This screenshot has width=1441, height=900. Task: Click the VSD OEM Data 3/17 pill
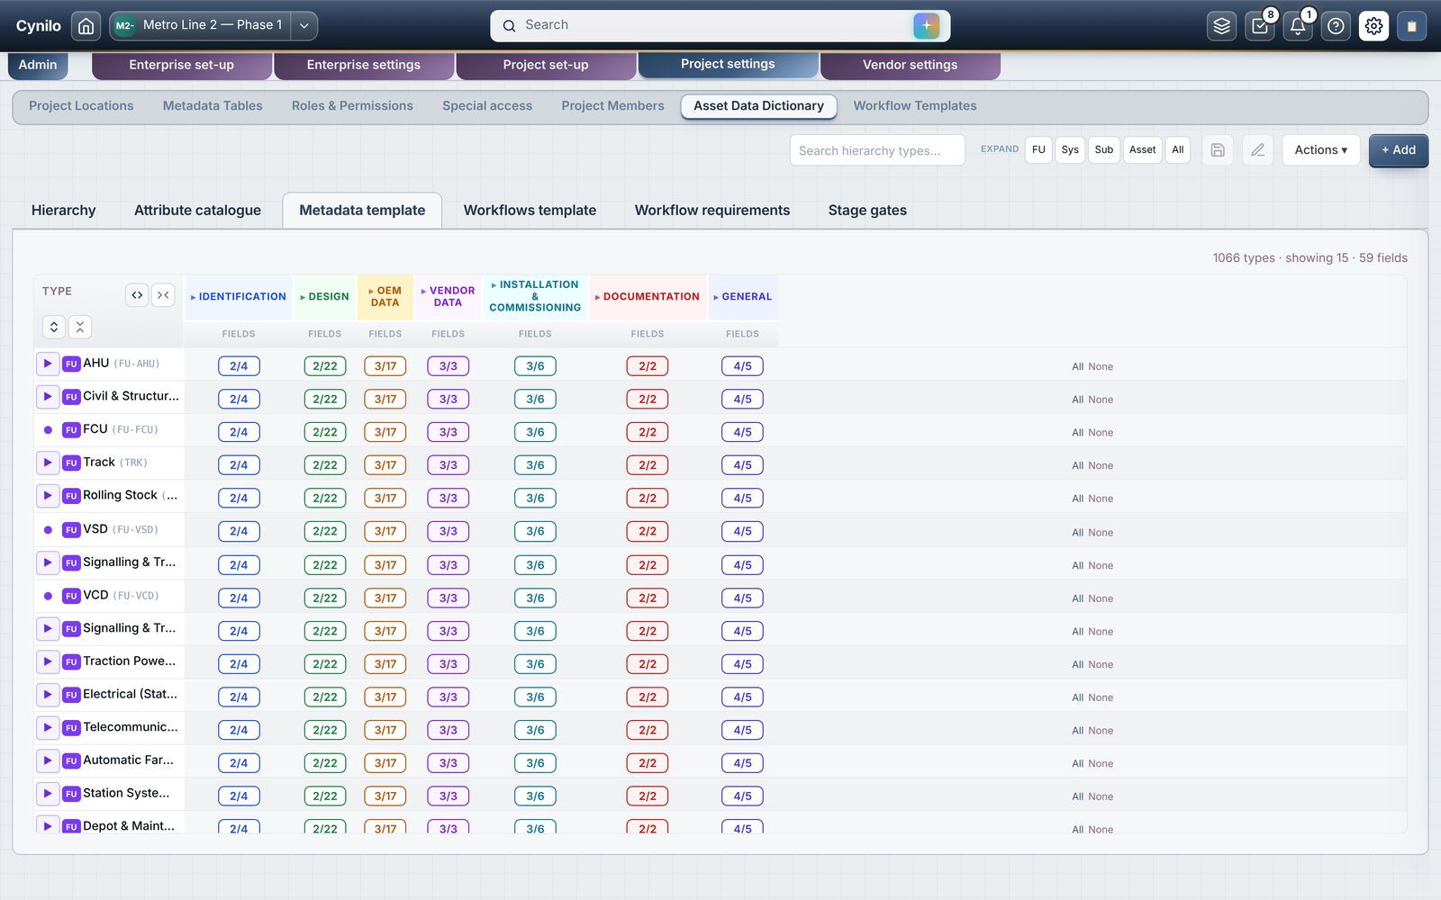[x=385, y=531]
